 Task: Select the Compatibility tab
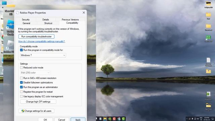[72, 23]
